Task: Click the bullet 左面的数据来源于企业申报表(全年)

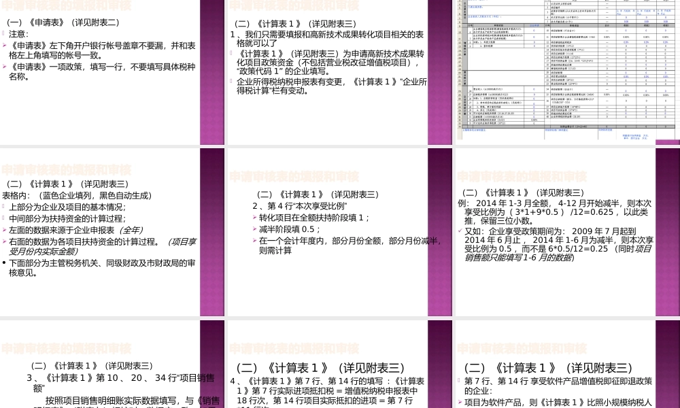Action: (76, 231)
